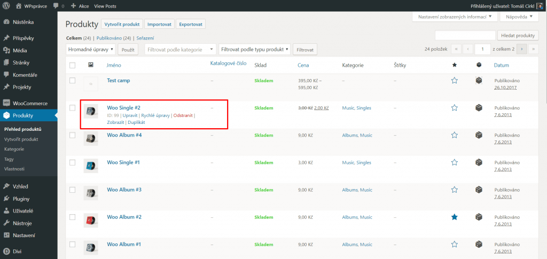Click Exportovat button

coord(191,25)
